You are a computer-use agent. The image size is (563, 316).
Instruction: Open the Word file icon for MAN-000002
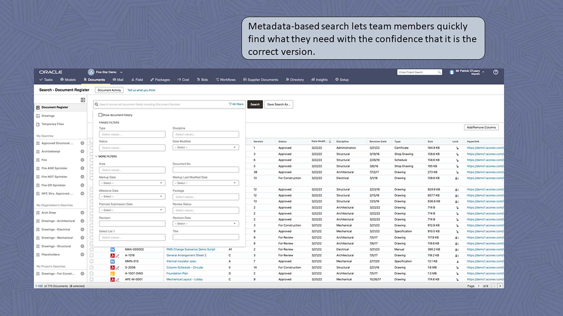click(x=112, y=249)
